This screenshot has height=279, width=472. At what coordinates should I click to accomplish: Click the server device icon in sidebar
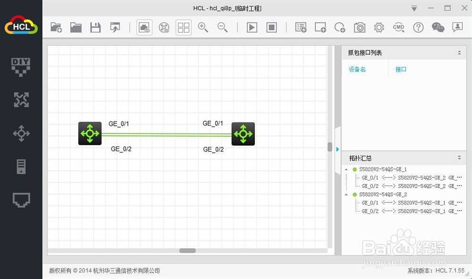21,166
